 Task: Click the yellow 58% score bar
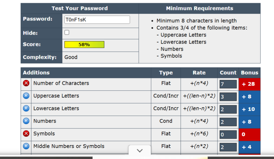[x=84, y=45]
